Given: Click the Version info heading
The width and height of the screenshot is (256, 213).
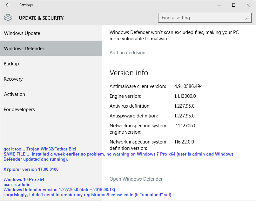Looking at the screenshot, I should [x=129, y=73].
